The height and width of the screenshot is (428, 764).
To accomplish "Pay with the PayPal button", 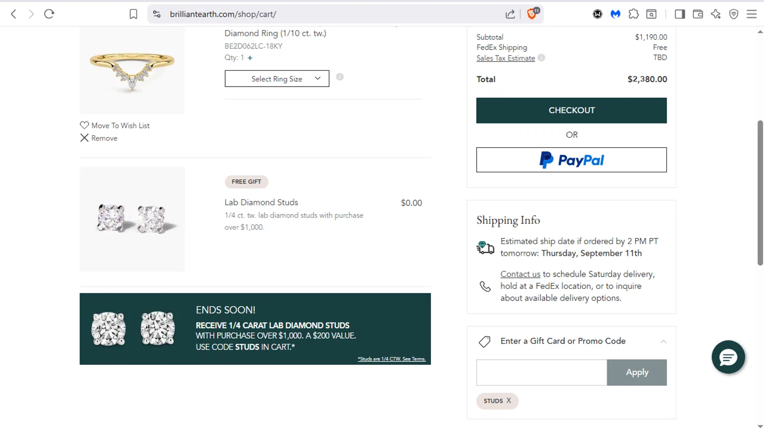I will 571,160.
